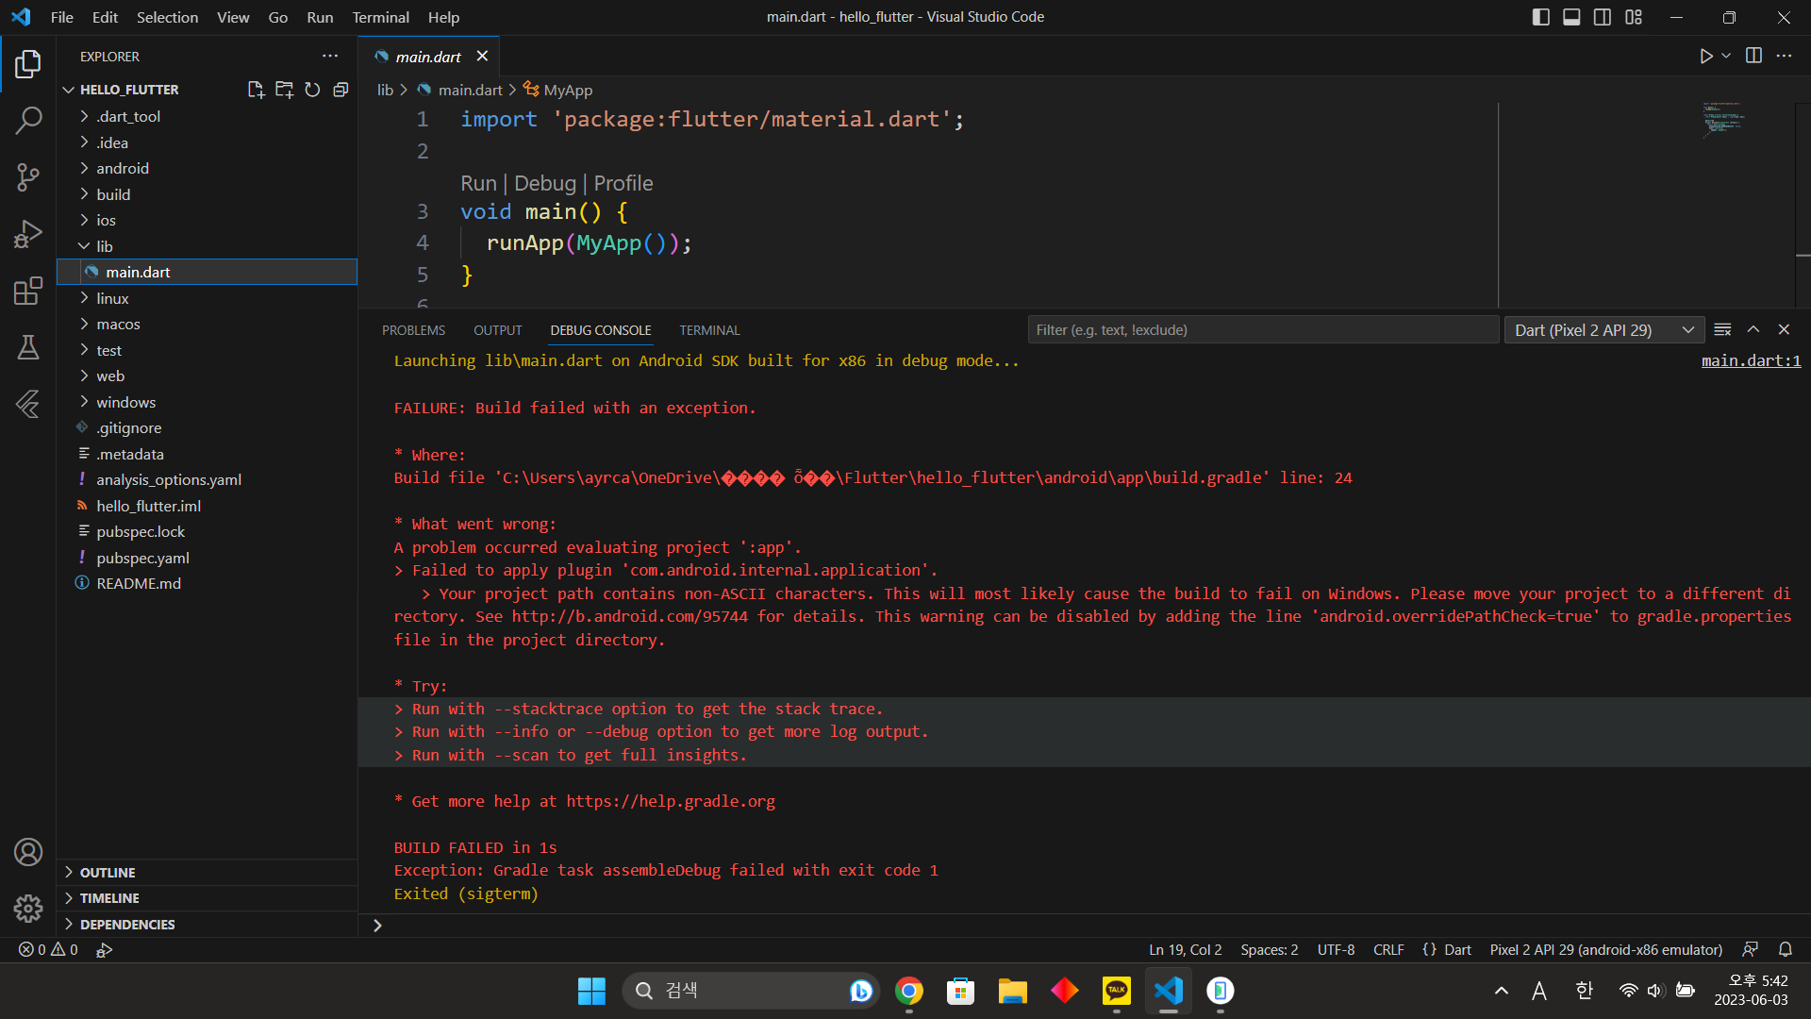
Task: Create a new folder in HELLO_FLUTTER
Action: [284, 90]
